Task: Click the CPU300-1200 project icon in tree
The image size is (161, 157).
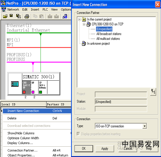Action: [88, 24]
